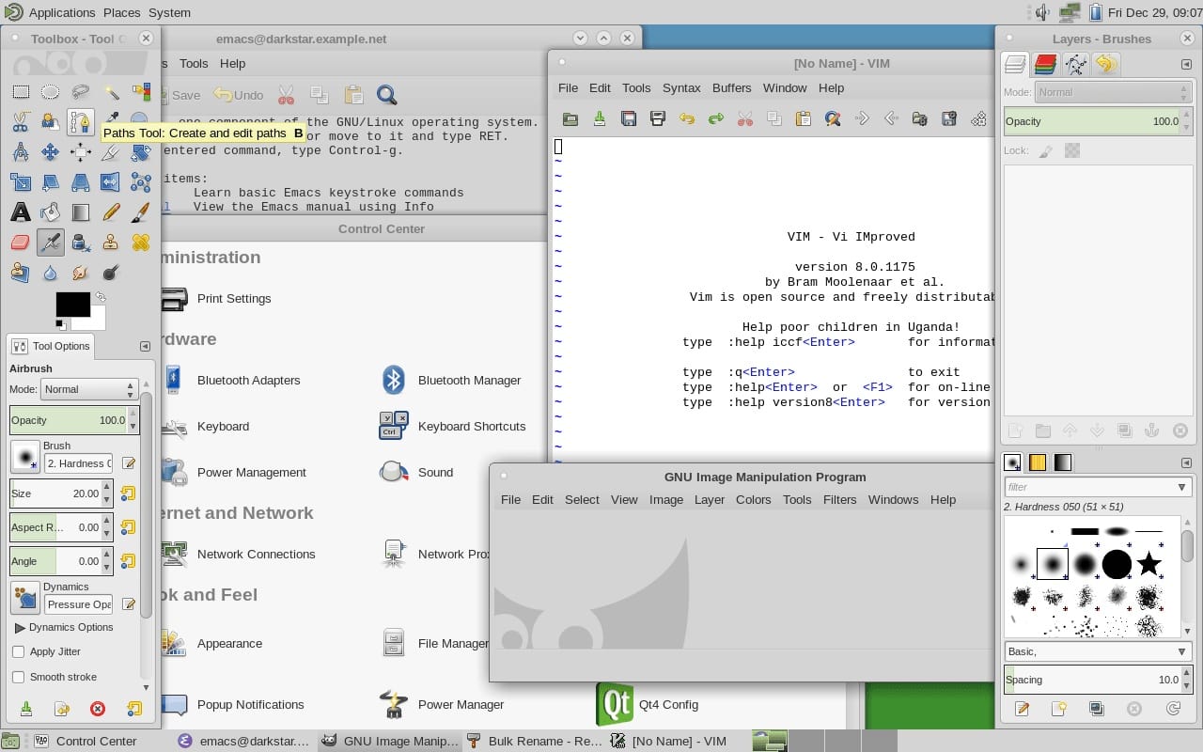Choose the Flip tool
Image resolution: width=1203 pixels, height=752 pixels.
click(x=111, y=182)
